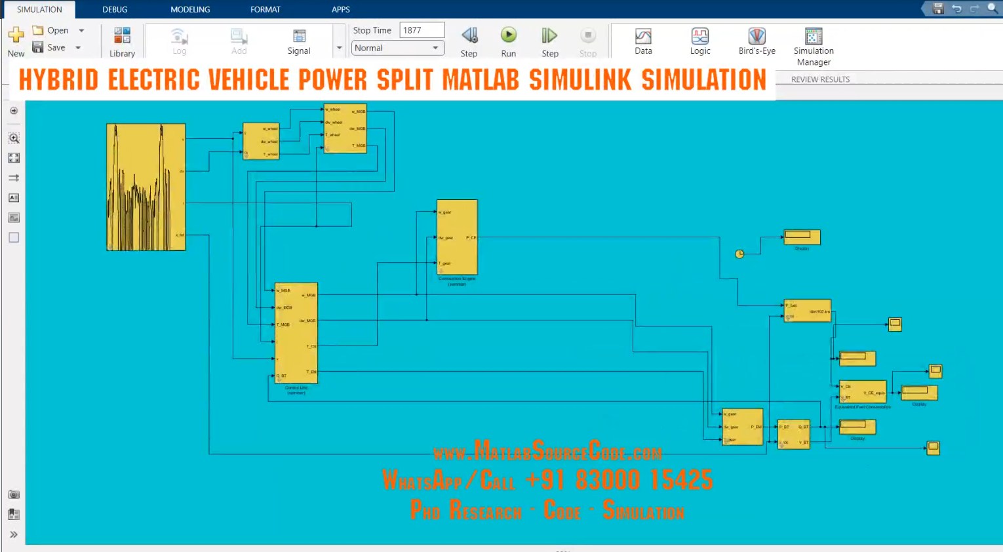Click the Stop Time input field
Viewport: 1003px width, 552px height.
tap(422, 30)
